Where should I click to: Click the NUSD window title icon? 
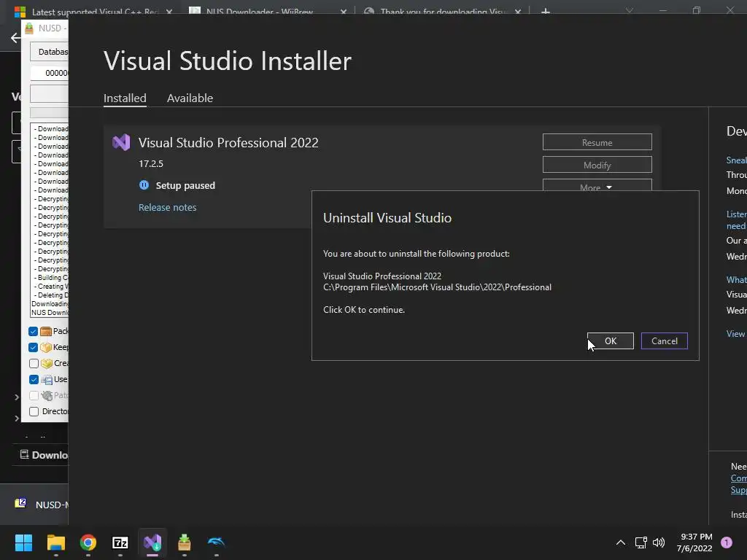tap(29, 28)
